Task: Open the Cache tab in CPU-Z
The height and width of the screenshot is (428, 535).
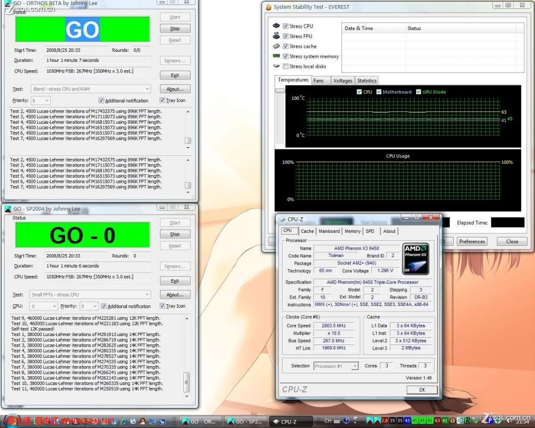Action: [x=307, y=231]
